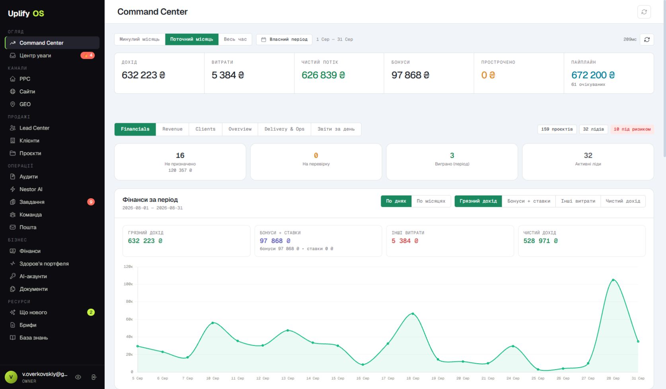Click the logout icon next to user email
Screen dimensions: 666x389
(x=94, y=377)
